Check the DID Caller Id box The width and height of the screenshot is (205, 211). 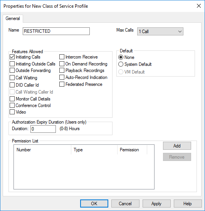[x=12, y=85]
